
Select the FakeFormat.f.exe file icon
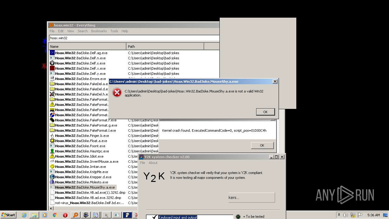click(52, 120)
